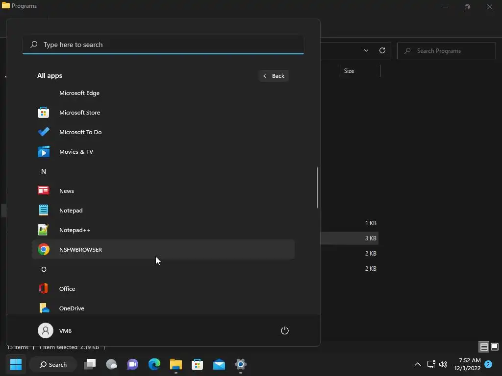Open the News app icon
502x376 pixels.
[x=43, y=190]
